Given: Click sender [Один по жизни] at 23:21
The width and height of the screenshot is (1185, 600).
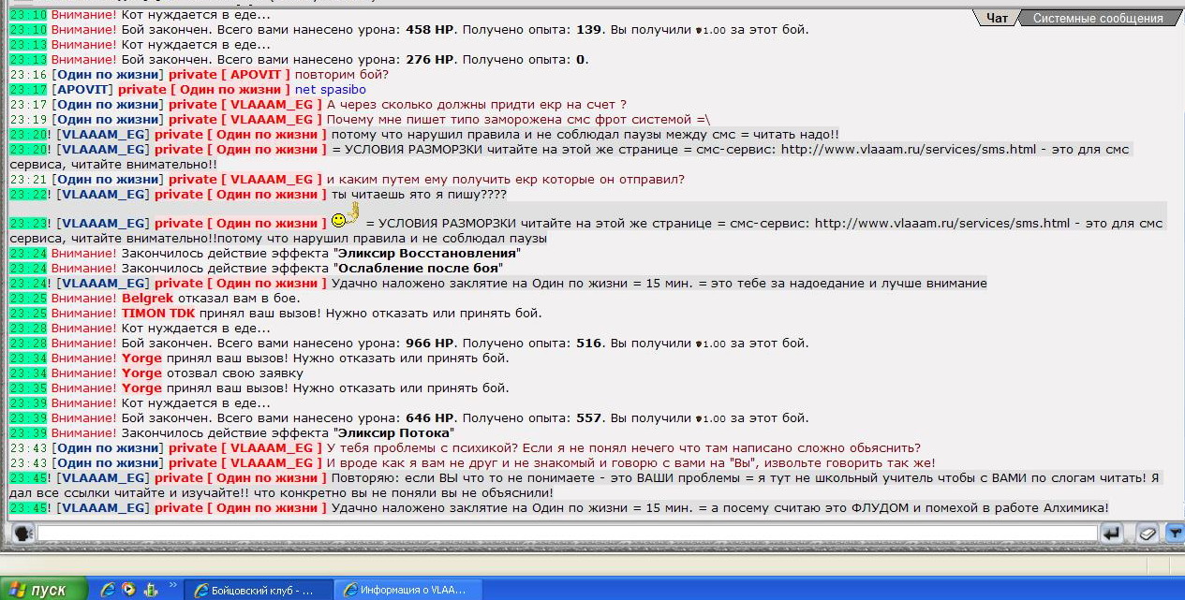Looking at the screenshot, I should coord(108,180).
